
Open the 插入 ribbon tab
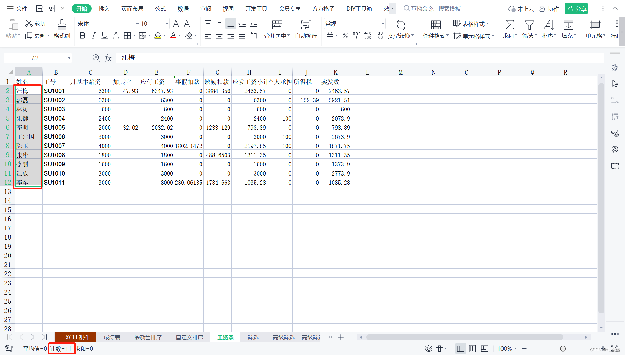104,9
